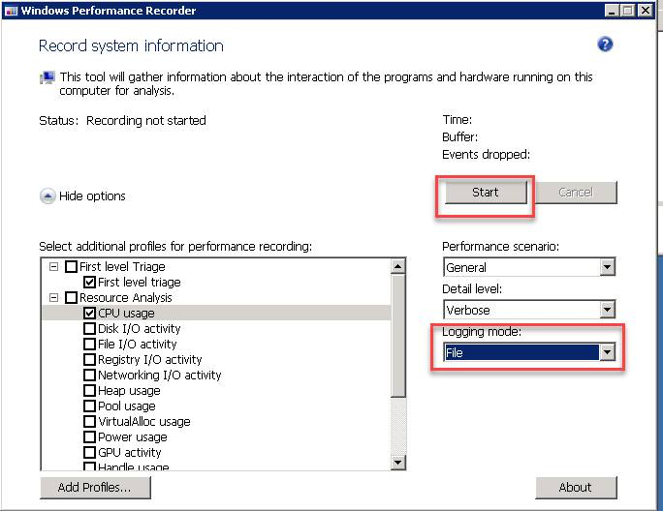
Task: Select the 'CPU usage' row text
Action: click(x=126, y=314)
